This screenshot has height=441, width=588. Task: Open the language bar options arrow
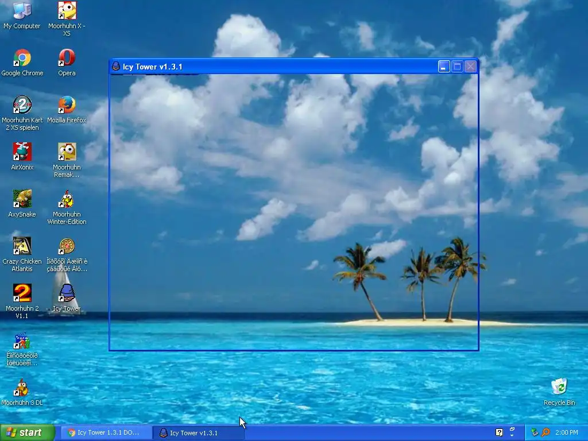[x=512, y=436]
